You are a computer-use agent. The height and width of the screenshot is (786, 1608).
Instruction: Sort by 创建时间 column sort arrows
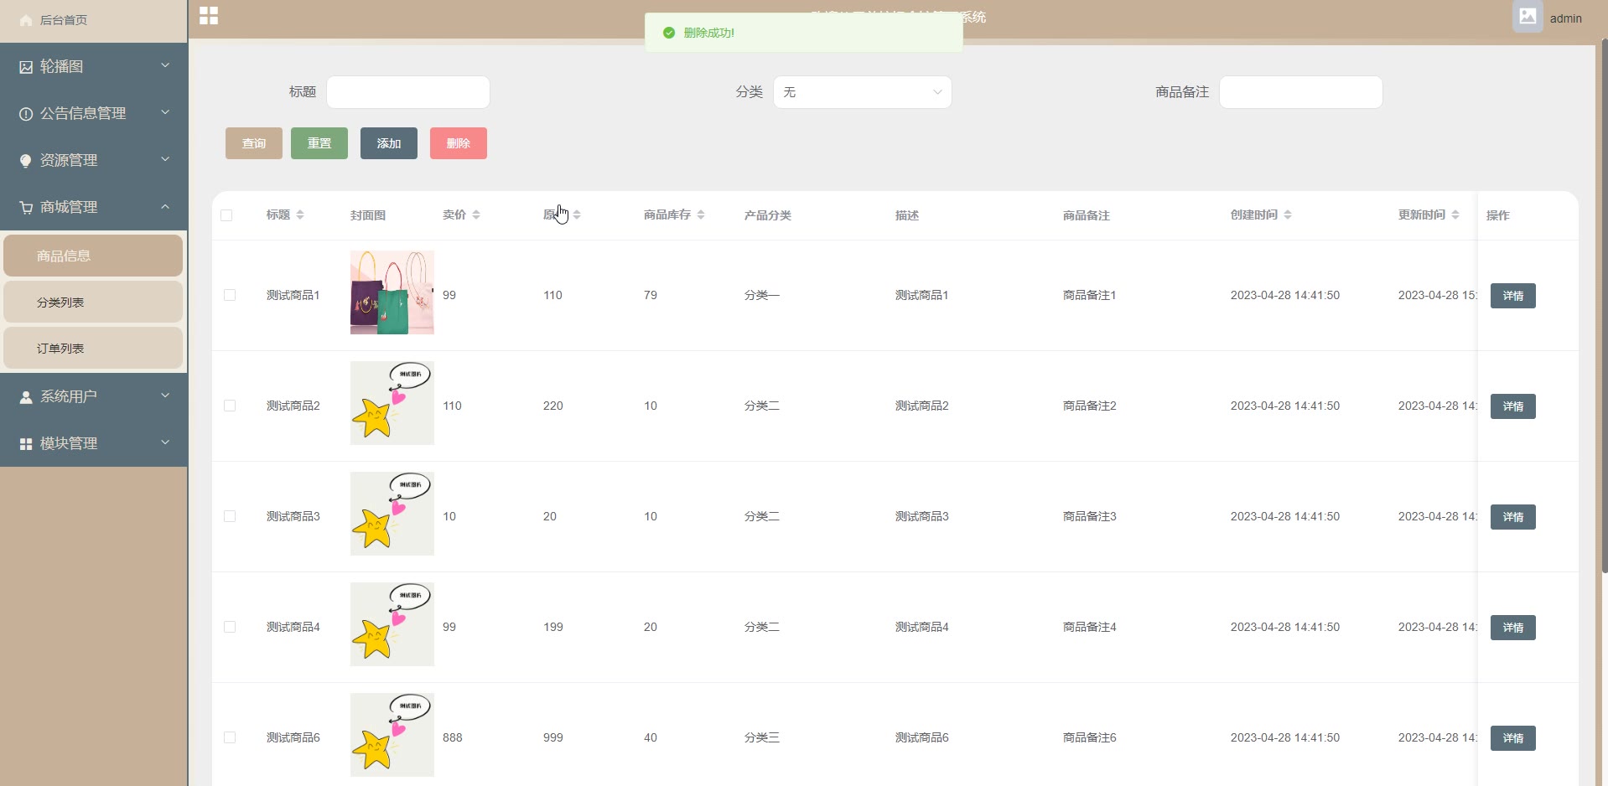click(x=1288, y=215)
